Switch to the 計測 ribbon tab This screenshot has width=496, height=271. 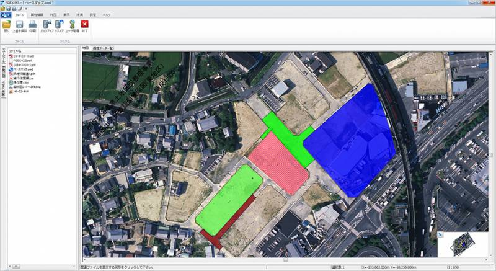point(79,14)
